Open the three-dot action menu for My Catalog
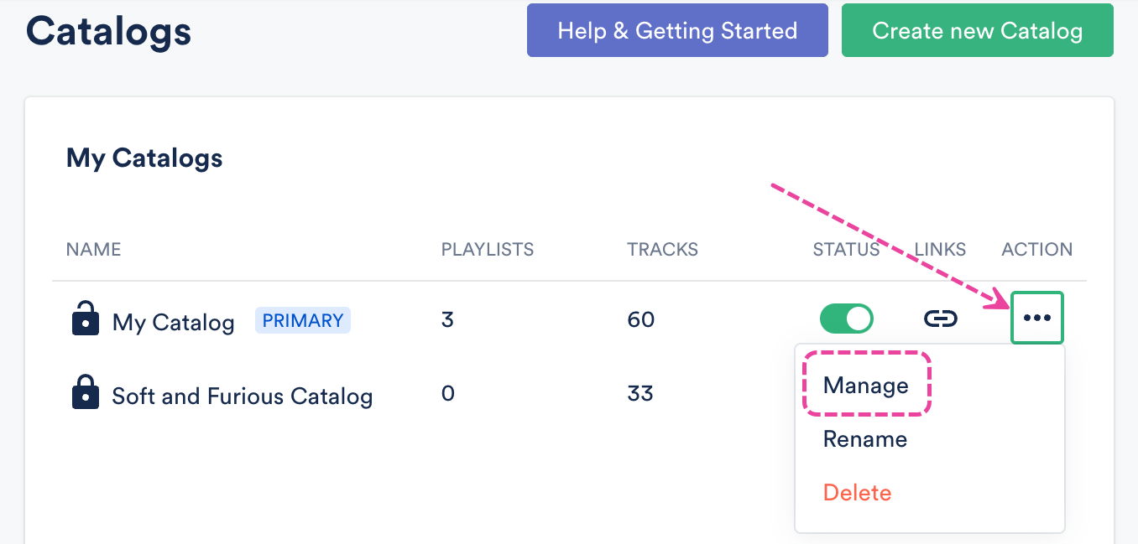This screenshot has height=544, width=1138. [1037, 318]
